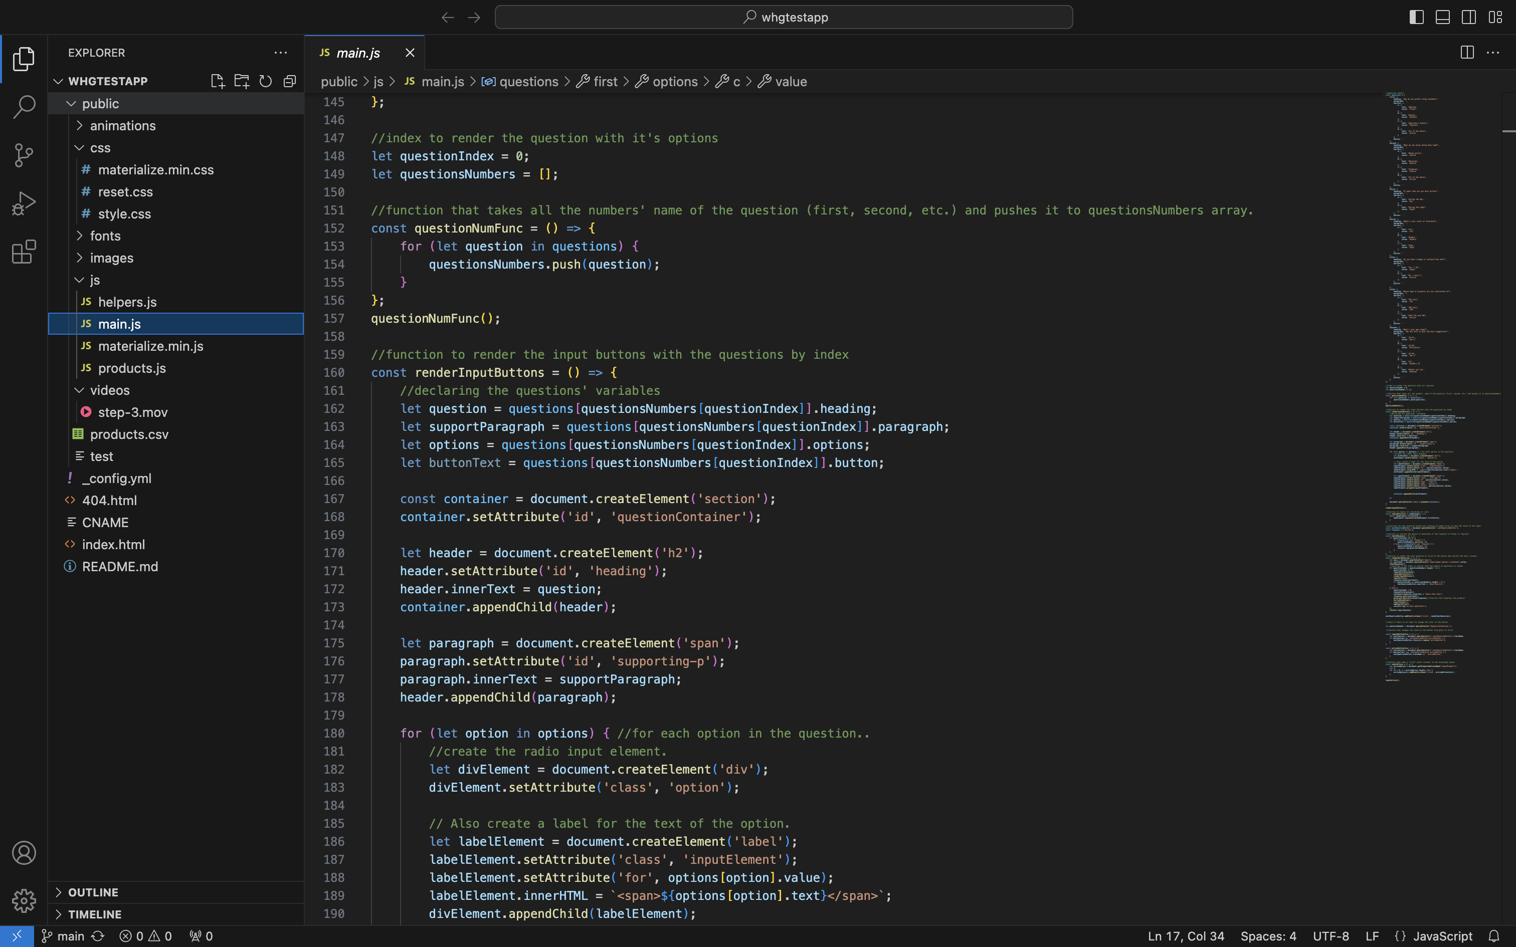Screen dimensions: 1516x947
Task: Toggle the secondary side bar
Action: pos(1469,17)
